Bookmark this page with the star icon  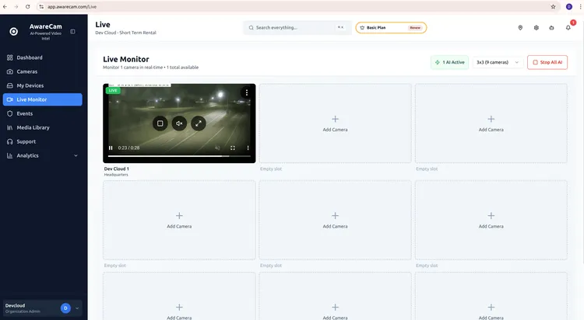click(x=553, y=7)
